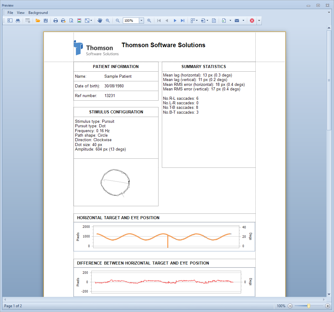The width and height of the screenshot is (334, 312).
Task: Click the Open folder icon
Action: (38, 21)
